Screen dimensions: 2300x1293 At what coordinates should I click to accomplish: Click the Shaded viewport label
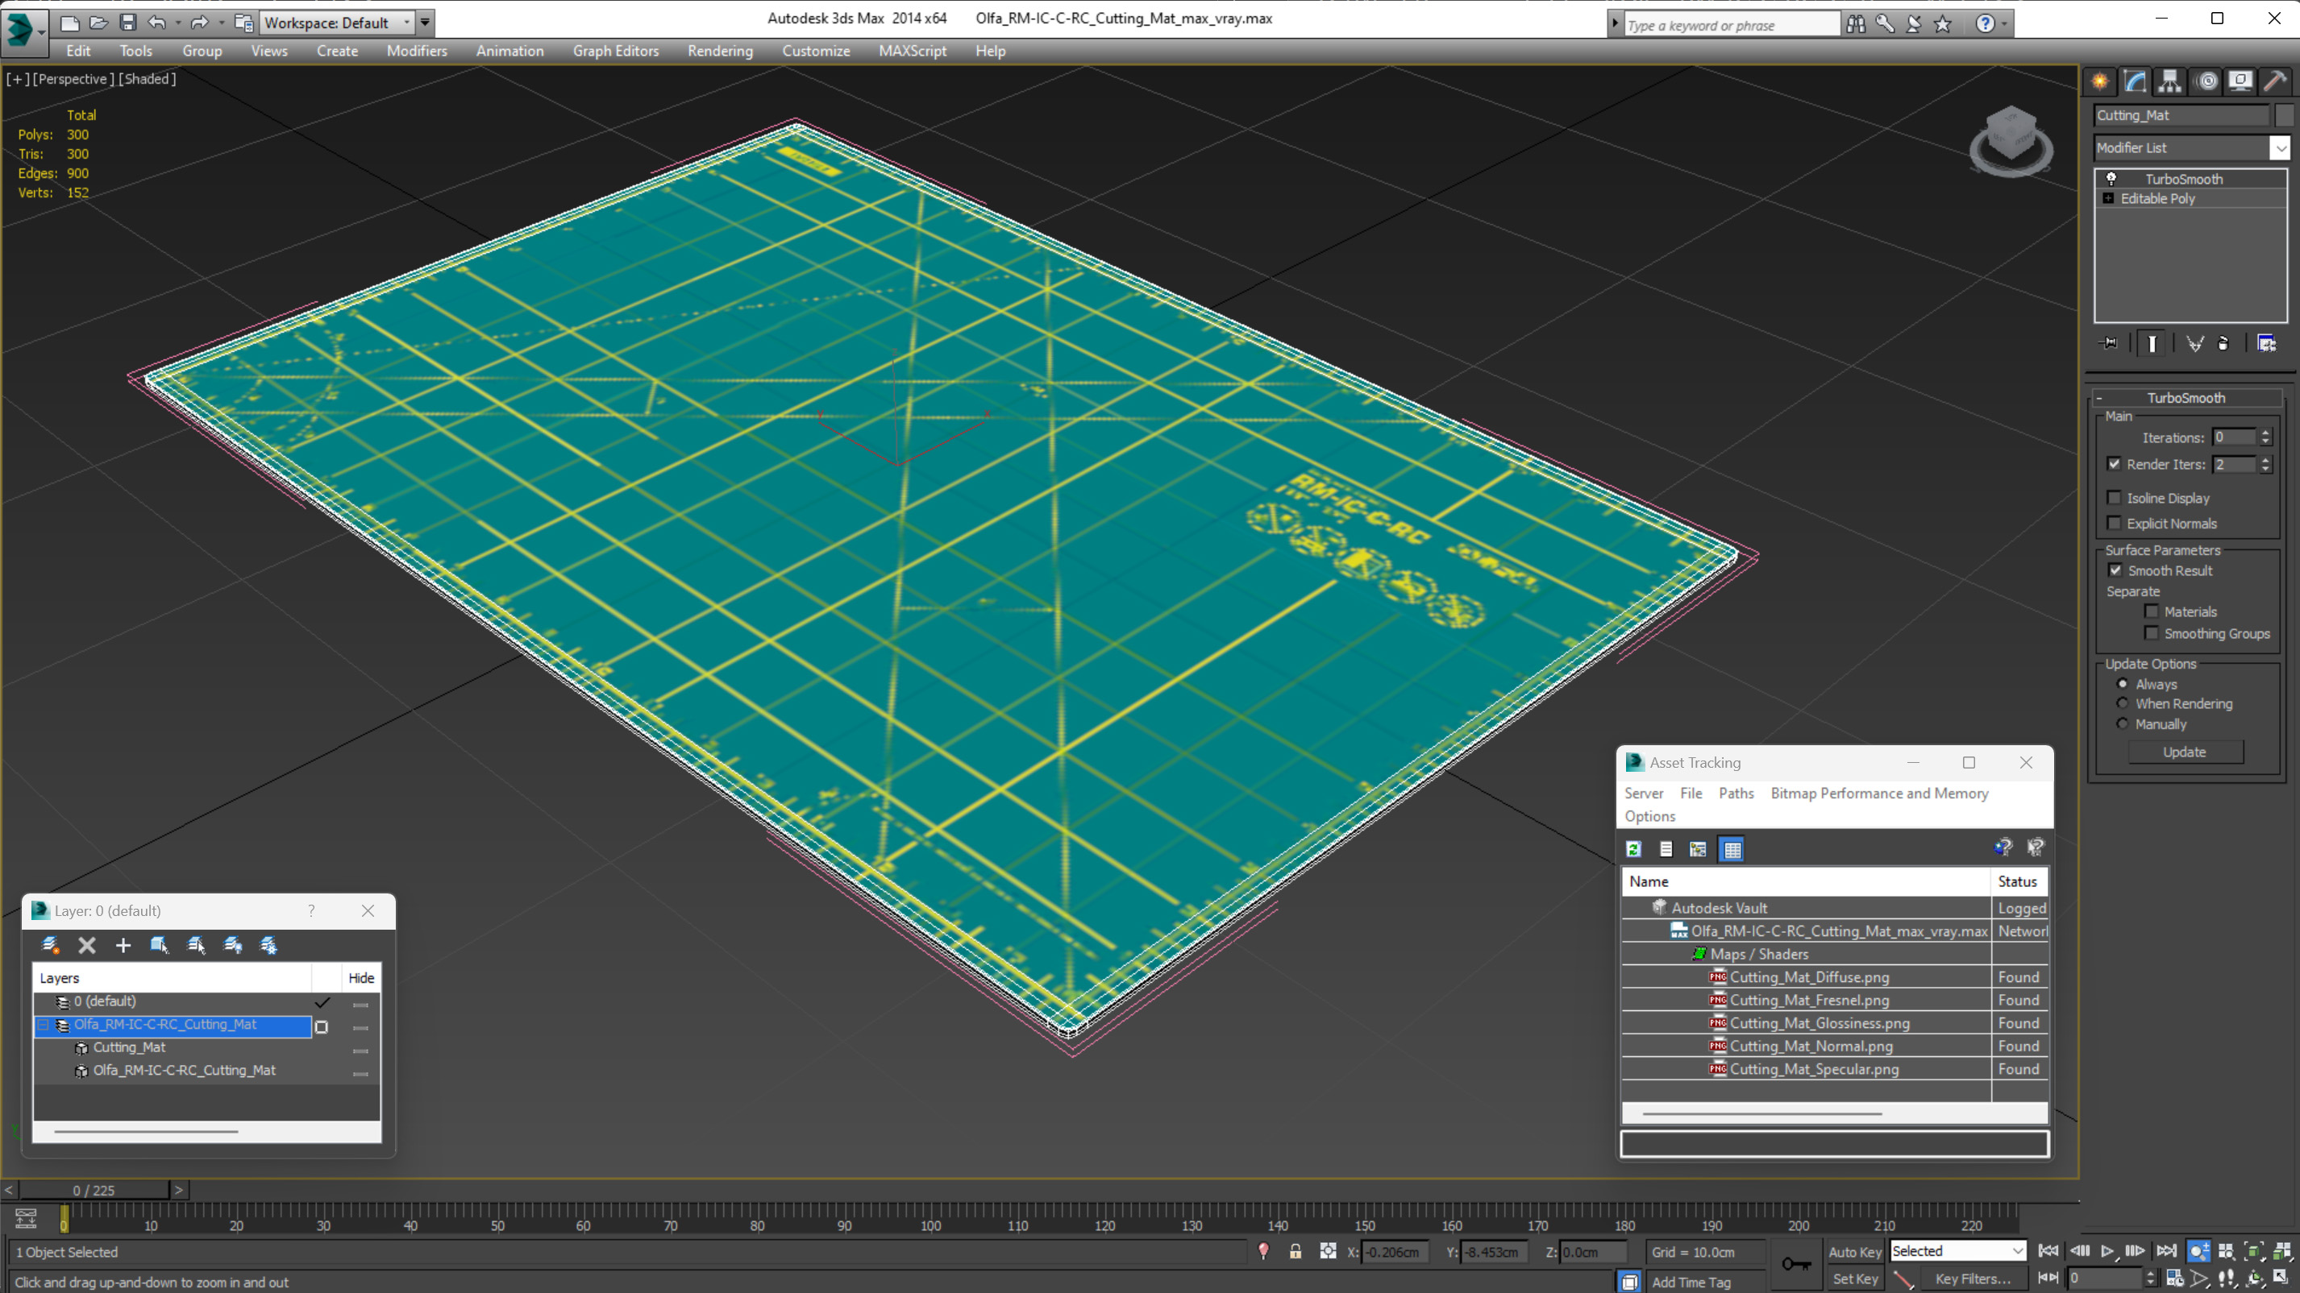[x=148, y=78]
